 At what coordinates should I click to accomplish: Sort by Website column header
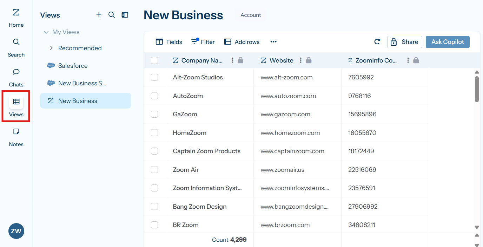pos(282,60)
